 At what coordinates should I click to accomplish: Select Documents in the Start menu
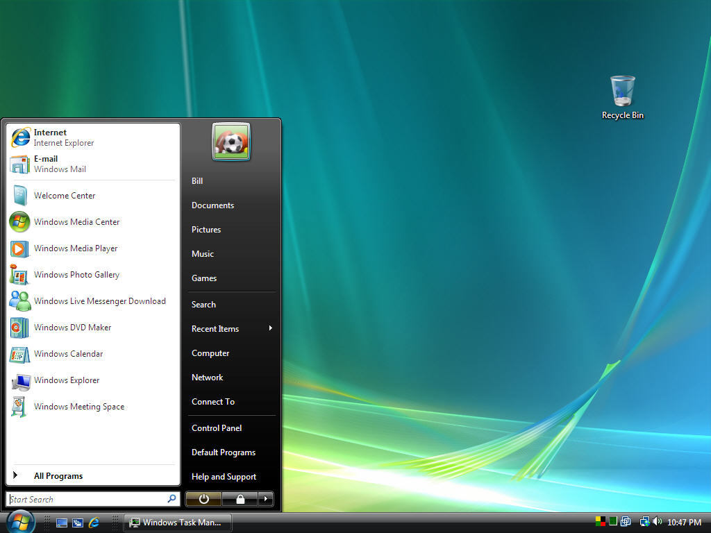[212, 205]
